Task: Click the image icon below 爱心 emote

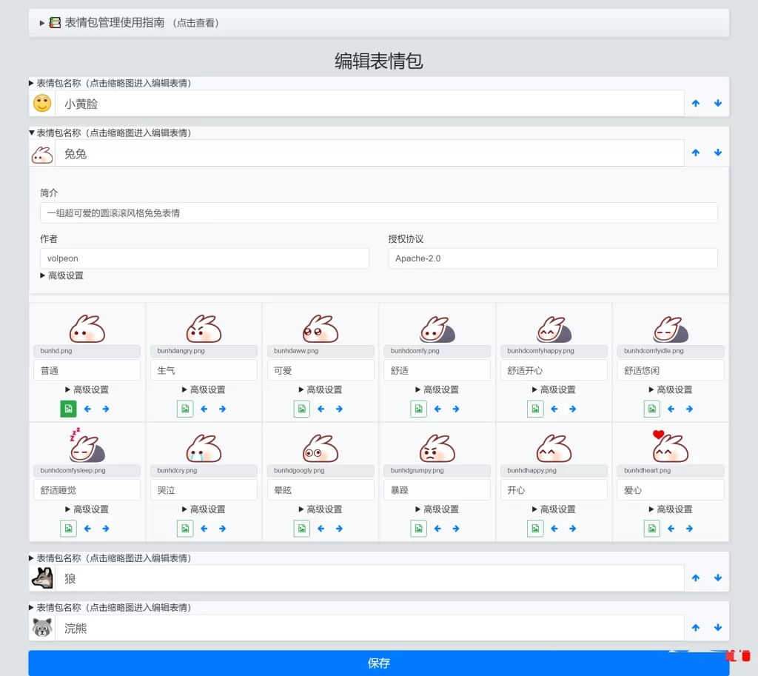Action: coord(651,528)
